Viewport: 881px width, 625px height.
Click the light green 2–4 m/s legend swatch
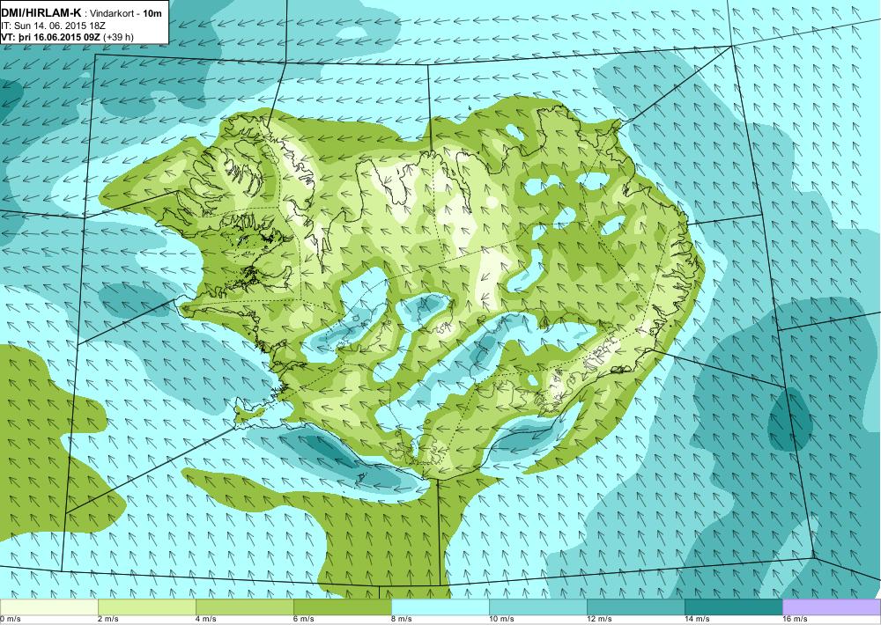coord(146,607)
